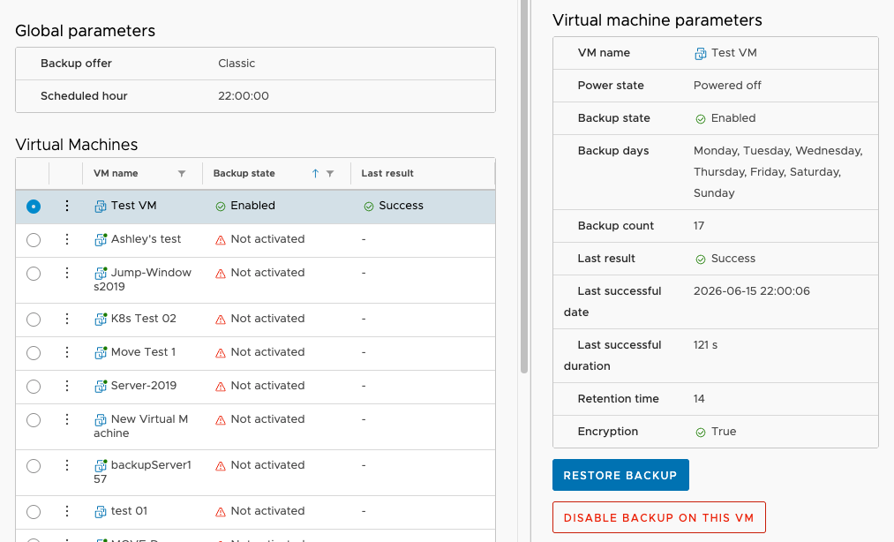Screen dimensions: 894x542
Task: Open actions menu for the New Virtual Machine row
Action: 67,420
